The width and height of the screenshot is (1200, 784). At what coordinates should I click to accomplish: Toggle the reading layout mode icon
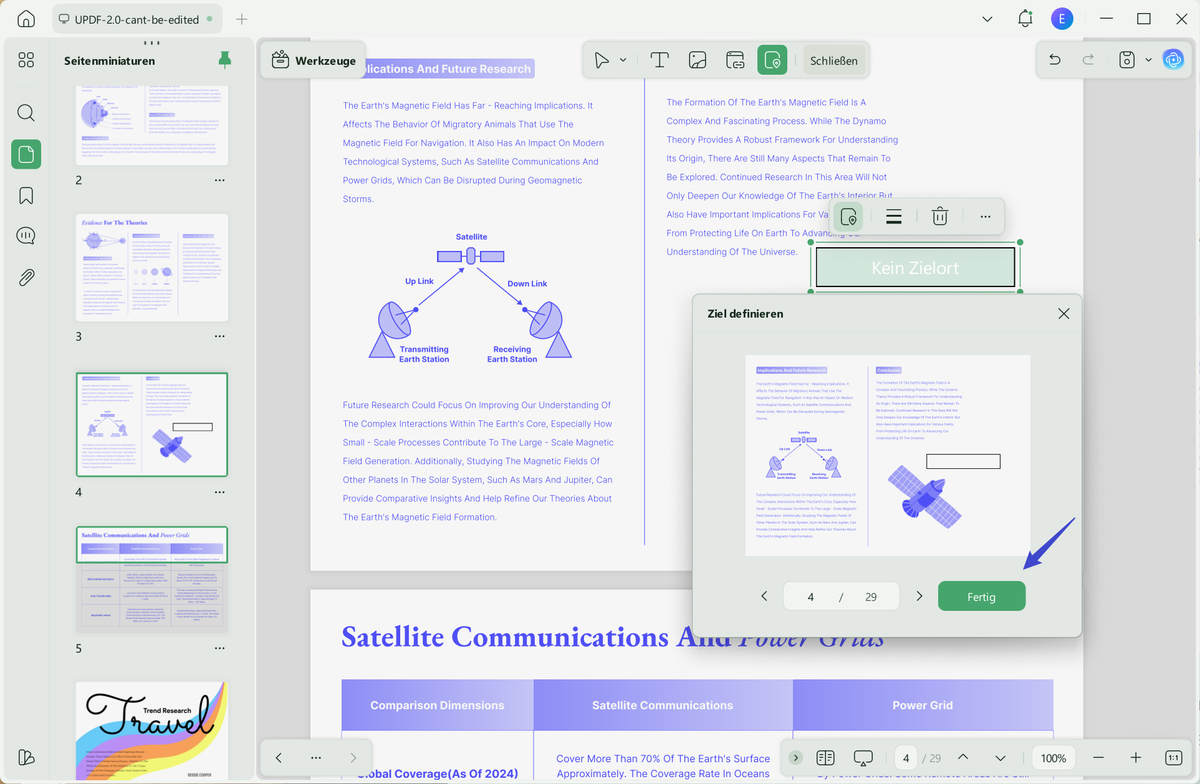click(x=825, y=758)
